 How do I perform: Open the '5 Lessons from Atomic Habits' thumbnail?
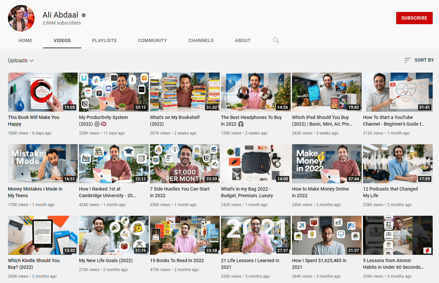tap(398, 235)
